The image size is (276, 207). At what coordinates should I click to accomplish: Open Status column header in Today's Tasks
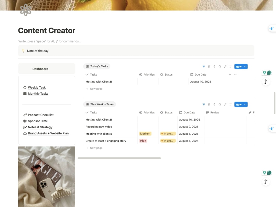pos(166,75)
